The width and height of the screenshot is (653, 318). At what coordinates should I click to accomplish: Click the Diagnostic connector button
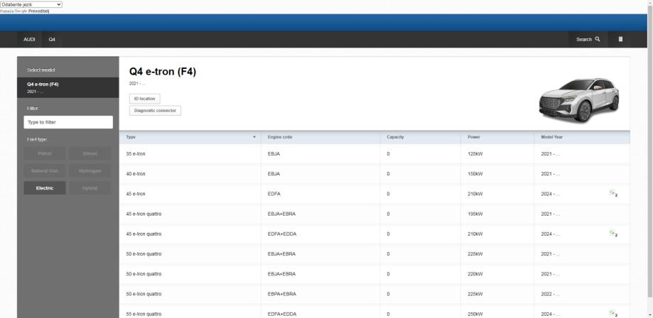tap(155, 111)
